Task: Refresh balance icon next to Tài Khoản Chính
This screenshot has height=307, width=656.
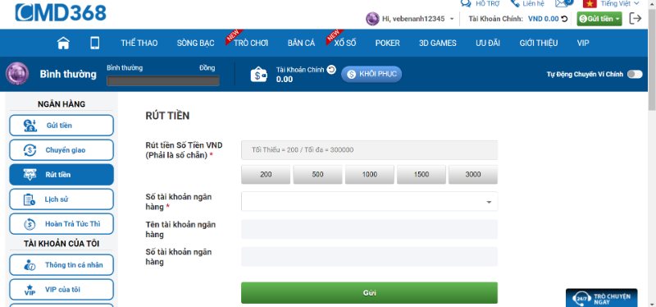Action: [x=331, y=70]
